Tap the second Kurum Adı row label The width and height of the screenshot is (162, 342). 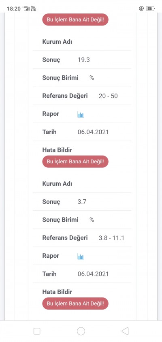(x=57, y=184)
